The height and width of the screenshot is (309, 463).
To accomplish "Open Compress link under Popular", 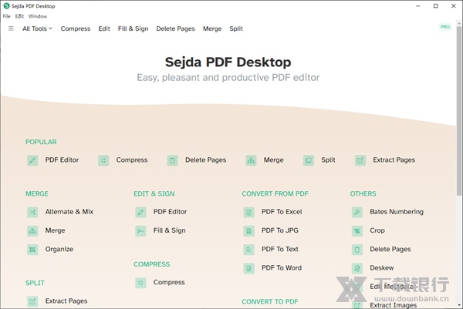I will point(132,160).
